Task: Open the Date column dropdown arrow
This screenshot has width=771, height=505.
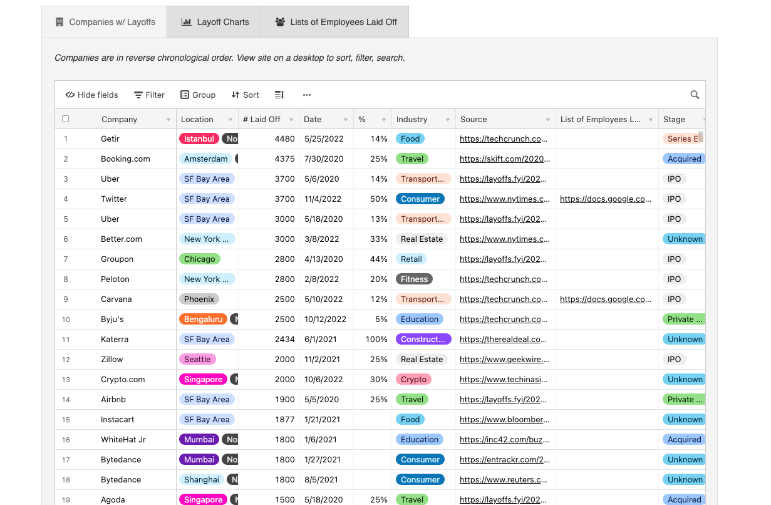Action: (346, 120)
